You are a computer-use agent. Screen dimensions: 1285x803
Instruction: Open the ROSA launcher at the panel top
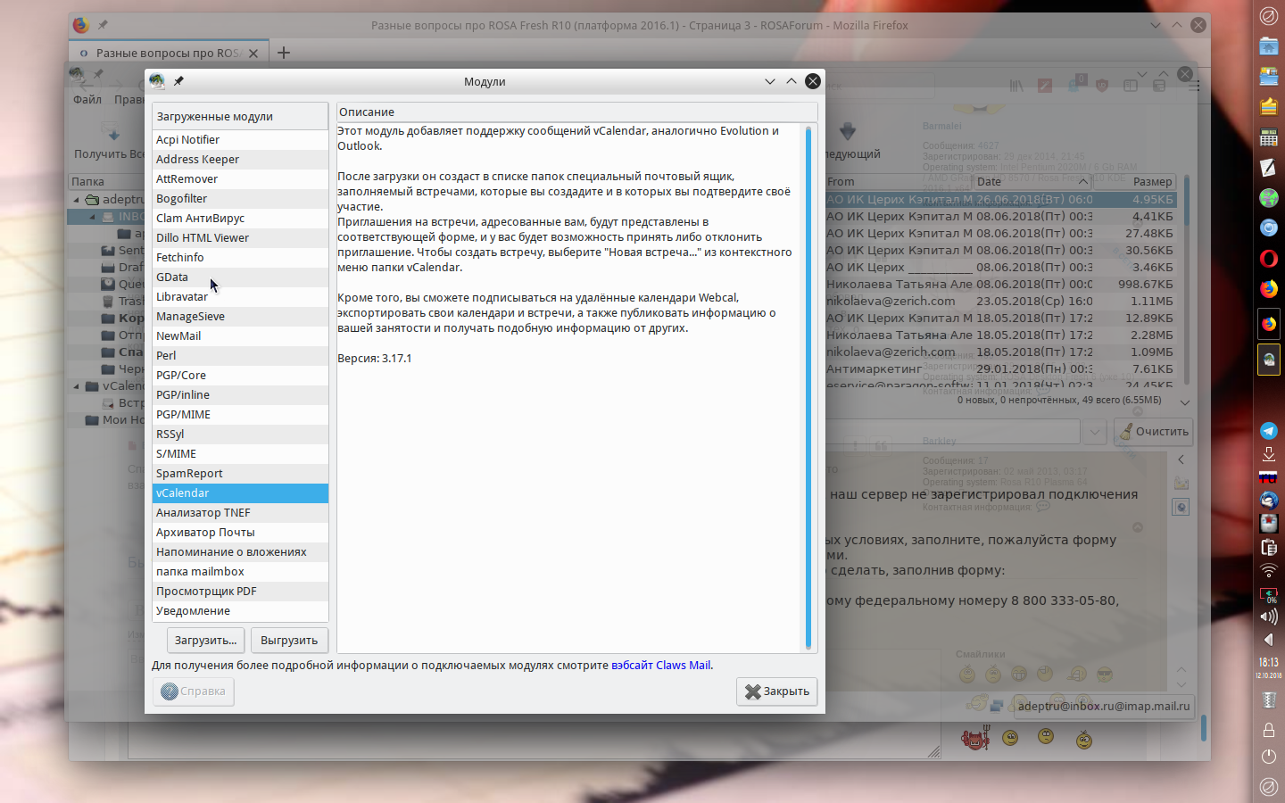[1268, 16]
